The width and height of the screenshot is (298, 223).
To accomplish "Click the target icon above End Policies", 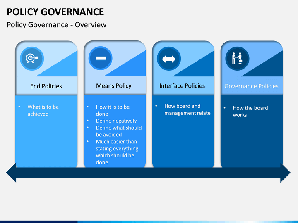I will pyautogui.click(x=32, y=59).
